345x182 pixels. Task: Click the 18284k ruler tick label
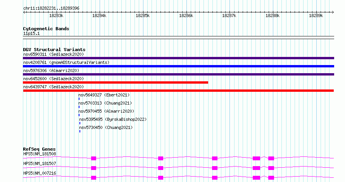(99, 15)
